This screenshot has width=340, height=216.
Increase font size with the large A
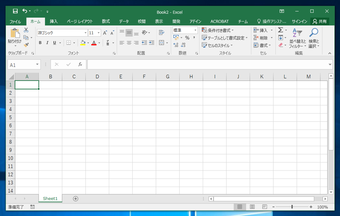[105, 33]
